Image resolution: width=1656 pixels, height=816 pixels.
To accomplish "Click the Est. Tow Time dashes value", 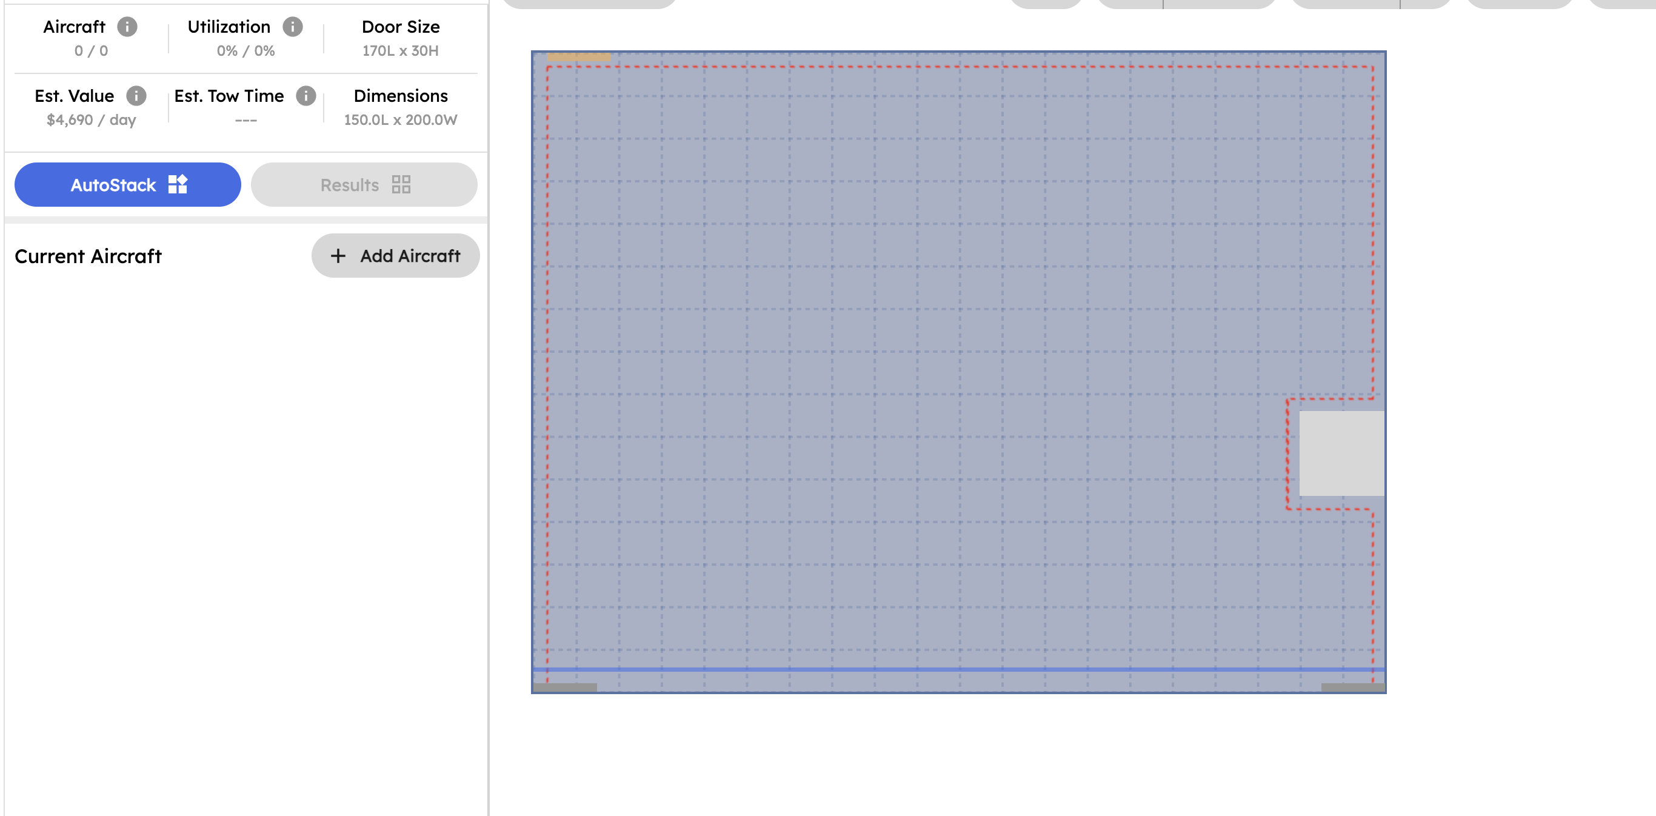I will point(245,119).
